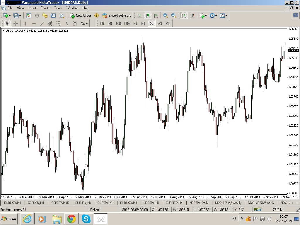The height and width of the screenshot is (225, 300).
Task: Open the Navigator panel (star folder icon)
Action: point(45,16)
